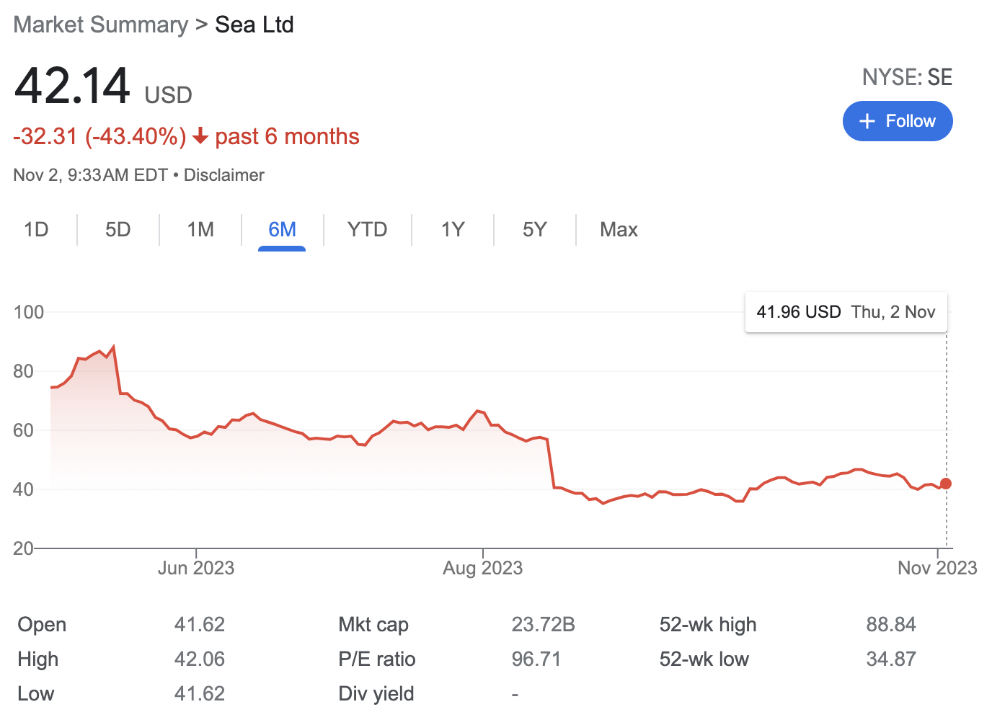This screenshot has width=992, height=725.
Task: Click the red down arrow icon
Action: click(x=200, y=135)
